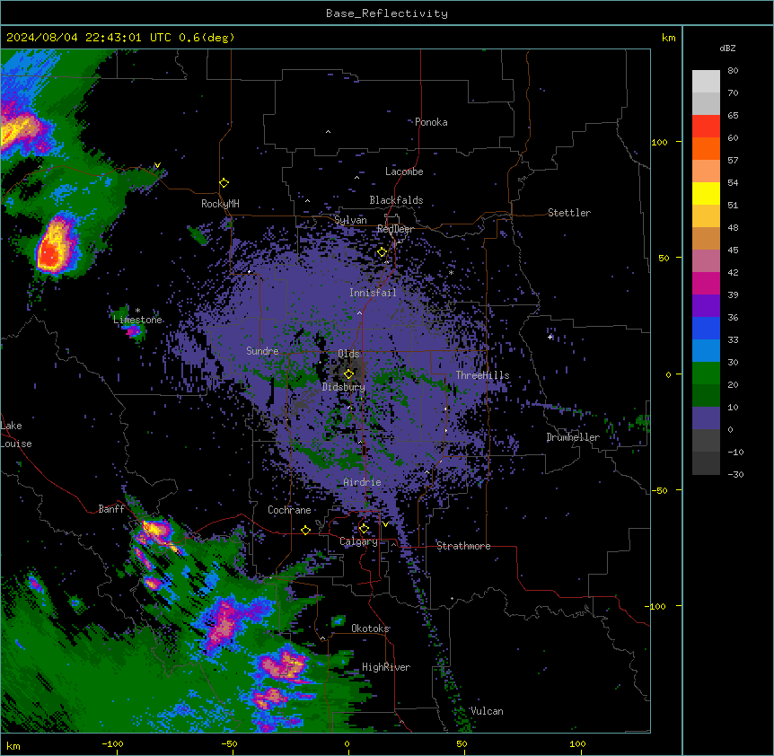The image size is (774, 756).
Task: Select the 57 value on dBZ legend
Action: tap(733, 161)
